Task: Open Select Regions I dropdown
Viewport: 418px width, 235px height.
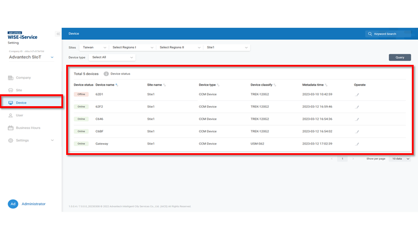Action: 132,47
